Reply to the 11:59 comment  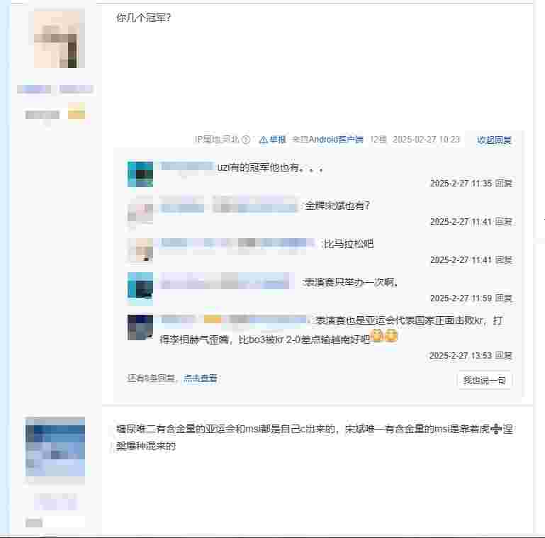click(x=503, y=298)
